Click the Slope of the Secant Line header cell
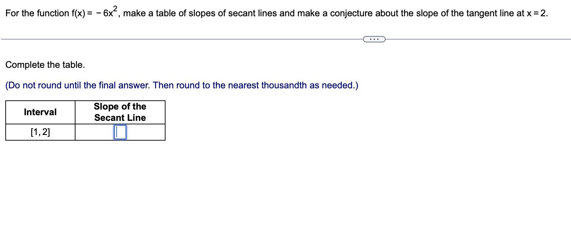 point(119,112)
